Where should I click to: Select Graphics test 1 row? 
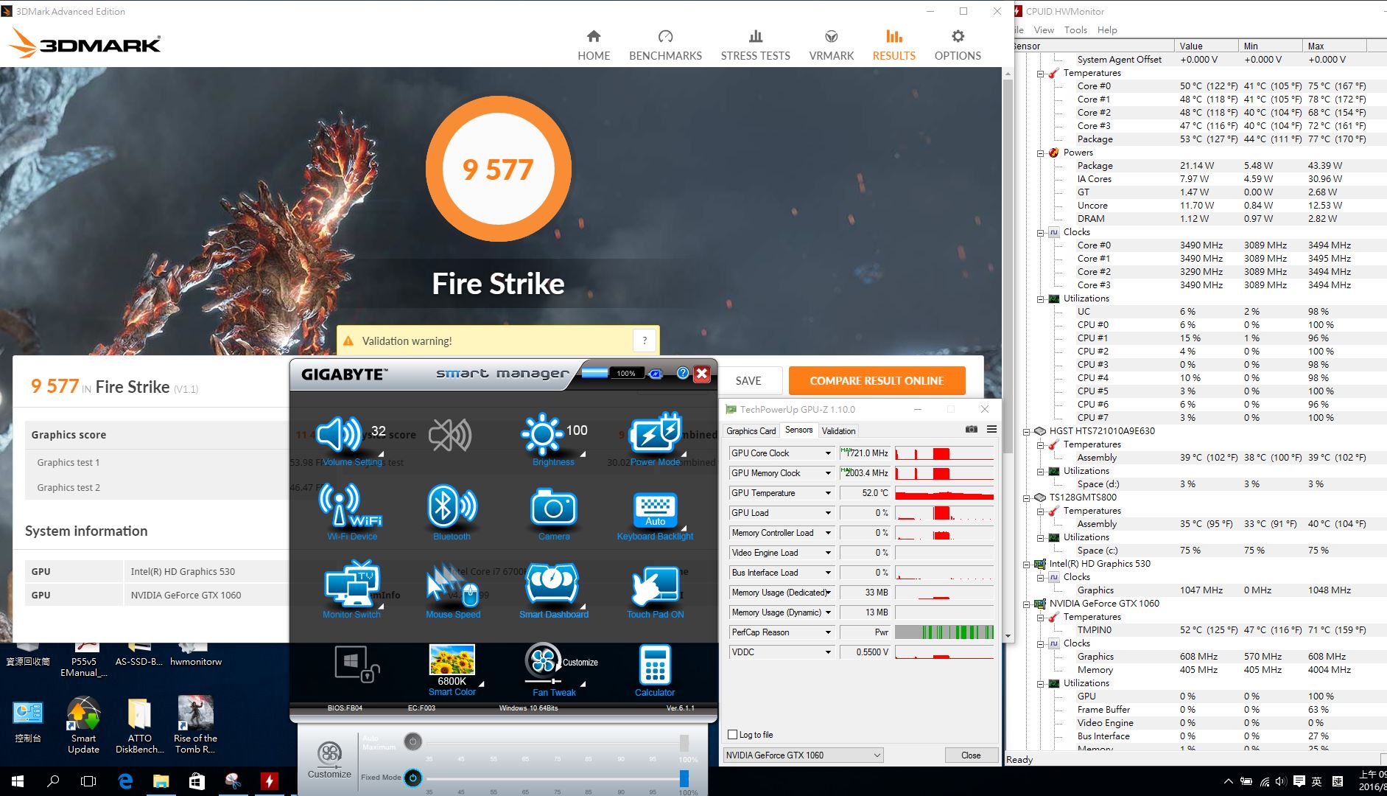(158, 462)
